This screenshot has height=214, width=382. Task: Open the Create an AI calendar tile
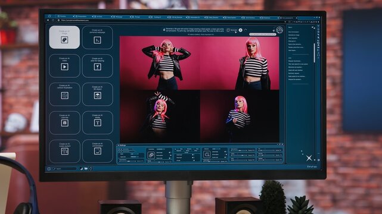tap(64, 122)
